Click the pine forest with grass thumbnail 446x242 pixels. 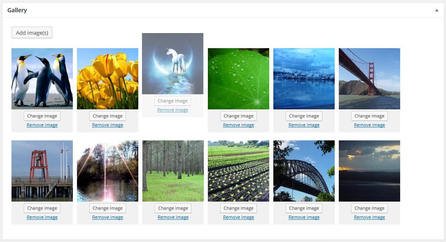click(x=173, y=171)
